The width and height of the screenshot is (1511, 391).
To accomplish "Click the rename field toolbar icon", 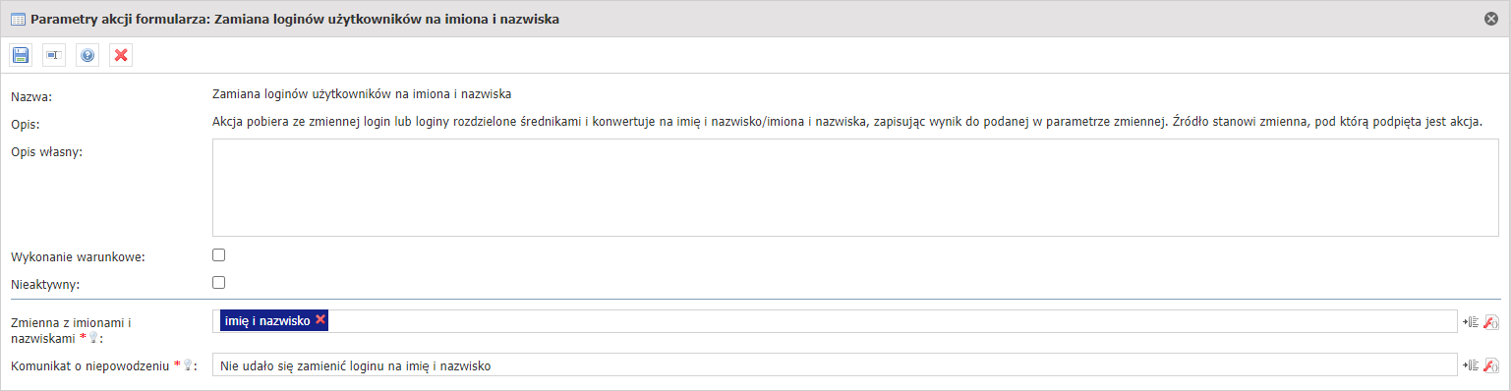I will pos(54,55).
